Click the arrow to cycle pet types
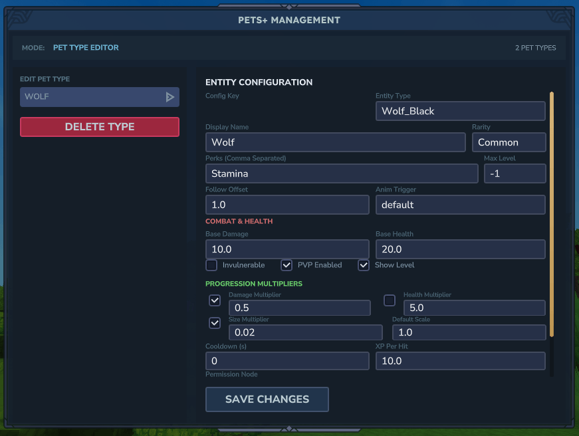 tap(172, 96)
